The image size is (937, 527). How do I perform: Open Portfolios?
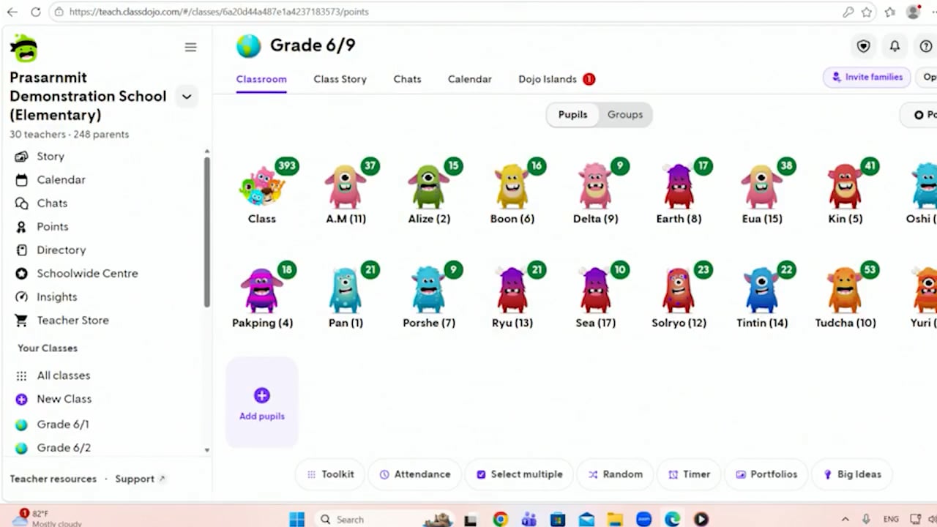click(766, 474)
